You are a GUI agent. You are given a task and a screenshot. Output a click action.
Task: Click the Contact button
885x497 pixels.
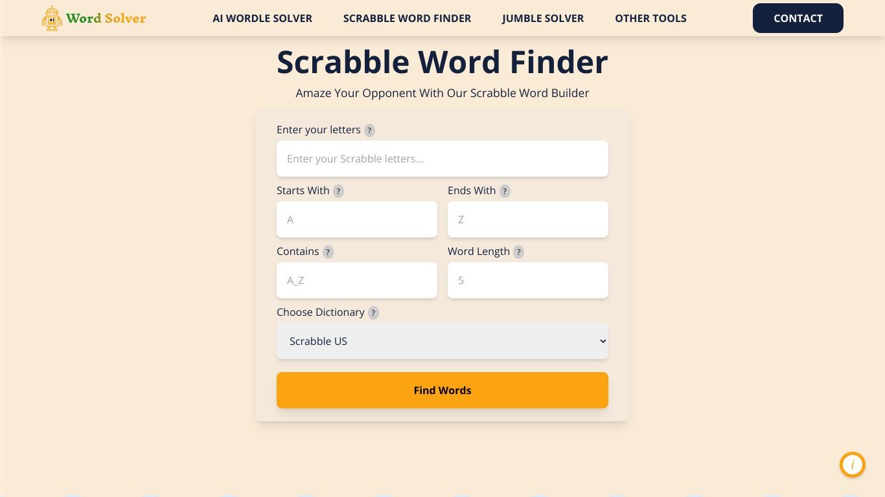coord(798,18)
